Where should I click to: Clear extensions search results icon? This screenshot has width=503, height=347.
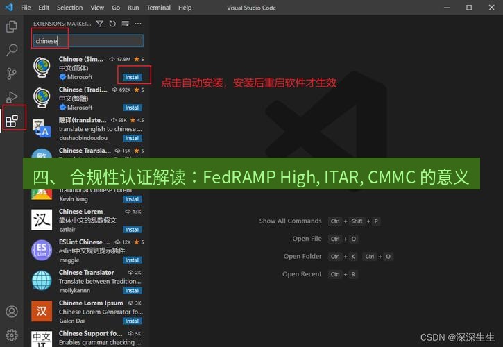click(125, 24)
